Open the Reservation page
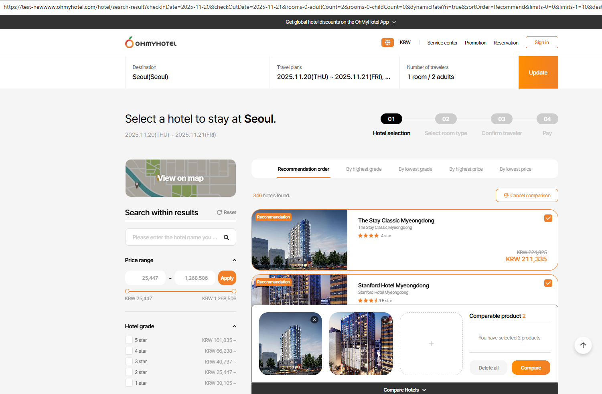The height and width of the screenshot is (394, 602). [506, 43]
